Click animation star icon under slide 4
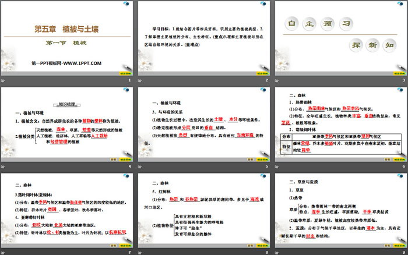Viewport: 408px width, 255px height. pos(3,167)
